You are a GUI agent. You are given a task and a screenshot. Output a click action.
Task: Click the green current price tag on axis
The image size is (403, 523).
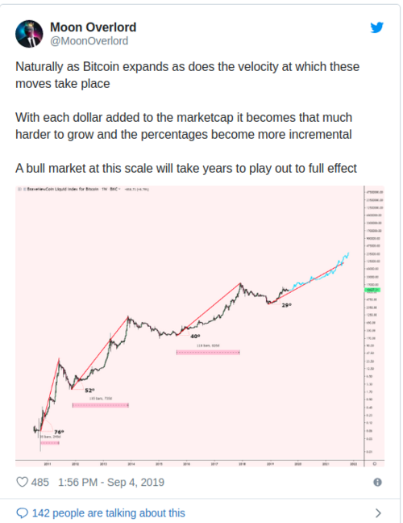pyautogui.click(x=372, y=291)
